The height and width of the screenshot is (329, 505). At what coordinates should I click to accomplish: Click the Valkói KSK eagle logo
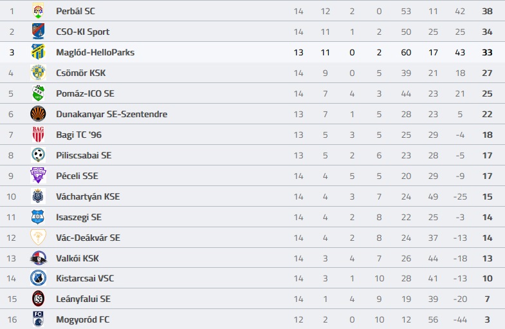pyautogui.click(x=38, y=258)
